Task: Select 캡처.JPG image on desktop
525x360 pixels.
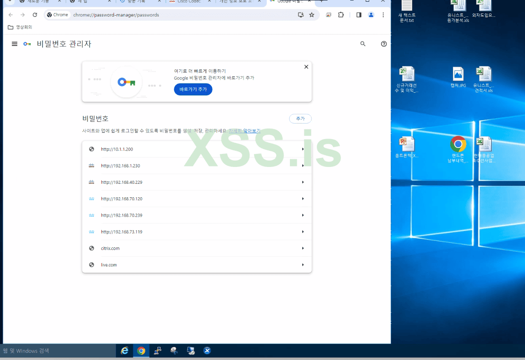Action: (x=458, y=77)
